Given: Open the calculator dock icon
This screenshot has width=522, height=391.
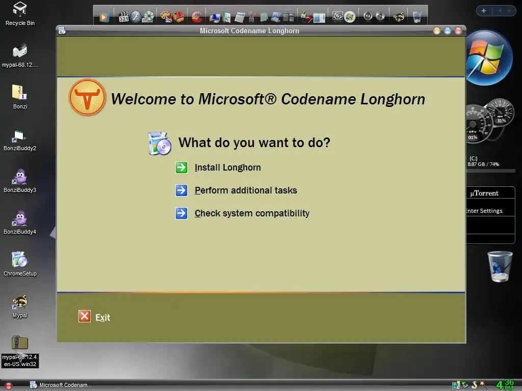Looking at the screenshot, I should click(240, 17).
